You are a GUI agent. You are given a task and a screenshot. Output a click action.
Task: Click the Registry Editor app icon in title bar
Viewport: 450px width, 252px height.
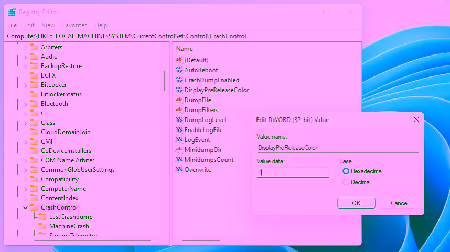pos(12,12)
